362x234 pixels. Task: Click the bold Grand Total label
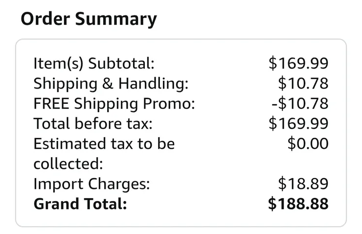80,204
